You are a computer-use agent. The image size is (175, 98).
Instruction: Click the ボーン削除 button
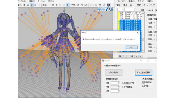click(x=114, y=73)
